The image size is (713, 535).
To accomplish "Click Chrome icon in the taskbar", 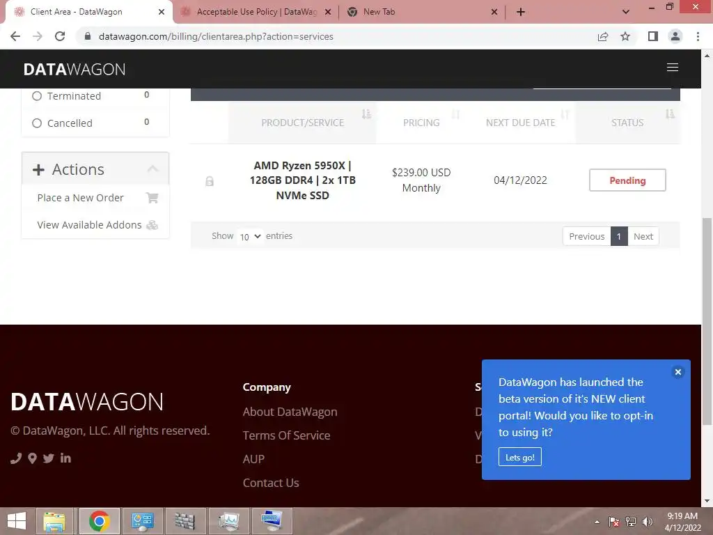I will [99, 521].
